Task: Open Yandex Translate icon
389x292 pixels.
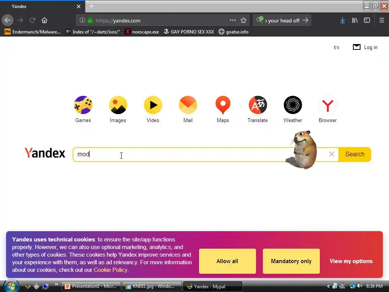Action: click(258, 105)
